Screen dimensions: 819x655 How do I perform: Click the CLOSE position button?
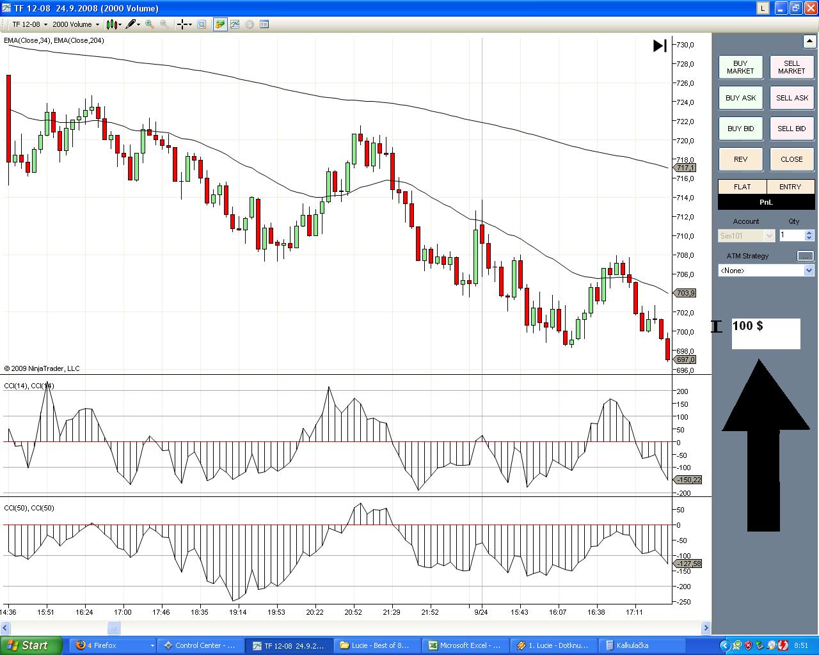tap(791, 159)
